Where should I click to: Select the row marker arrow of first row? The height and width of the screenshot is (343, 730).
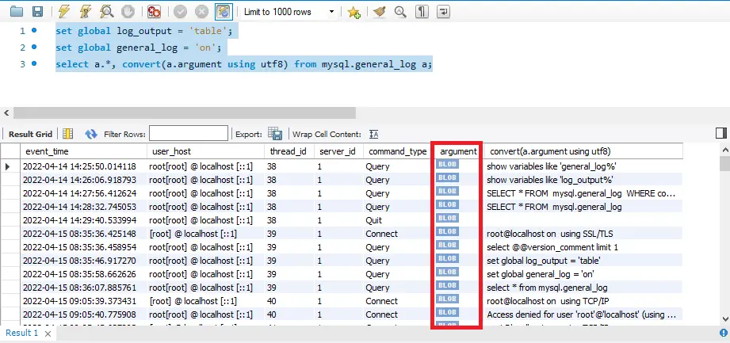(x=8, y=166)
